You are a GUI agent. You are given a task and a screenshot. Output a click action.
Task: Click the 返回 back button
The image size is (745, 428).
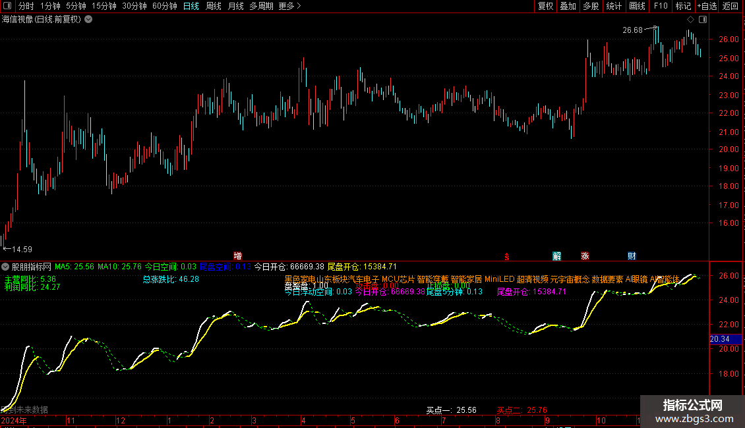point(730,6)
